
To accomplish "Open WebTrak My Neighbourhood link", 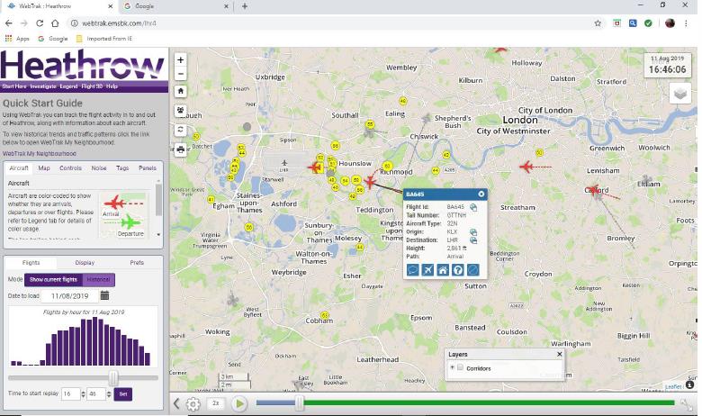I will [40, 154].
